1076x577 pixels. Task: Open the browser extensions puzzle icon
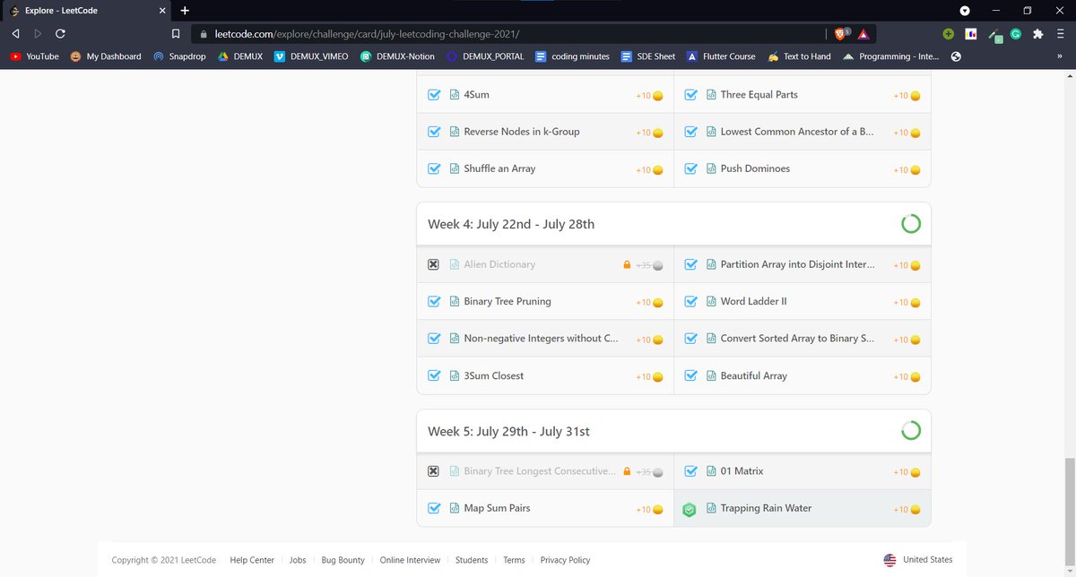click(x=1037, y=34)
